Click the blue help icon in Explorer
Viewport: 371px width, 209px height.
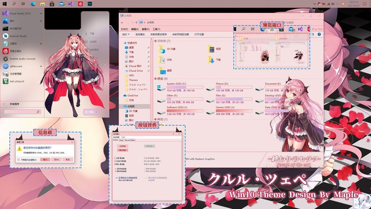[319, 34]
